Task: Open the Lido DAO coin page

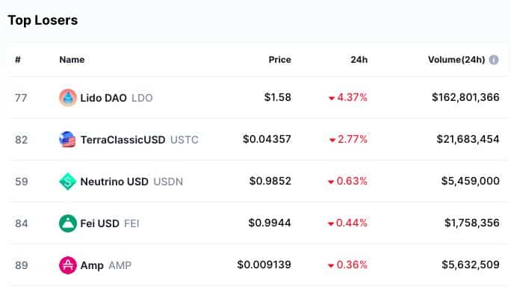Action: coord(103,98)
